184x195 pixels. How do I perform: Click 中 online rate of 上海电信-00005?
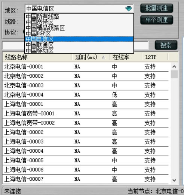tap(114, 160)
